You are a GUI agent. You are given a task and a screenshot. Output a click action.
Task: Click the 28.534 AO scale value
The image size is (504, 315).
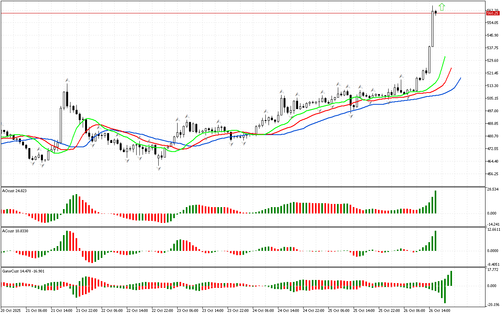(x=493, y=189)
